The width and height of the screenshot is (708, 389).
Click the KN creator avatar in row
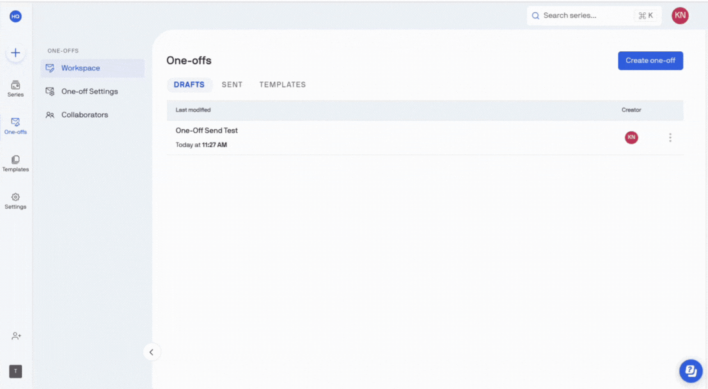[631, 138]
